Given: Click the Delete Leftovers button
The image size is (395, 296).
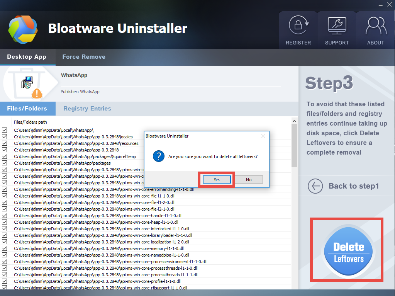Looking at the screenshot, I should click(x=348, y=251).
